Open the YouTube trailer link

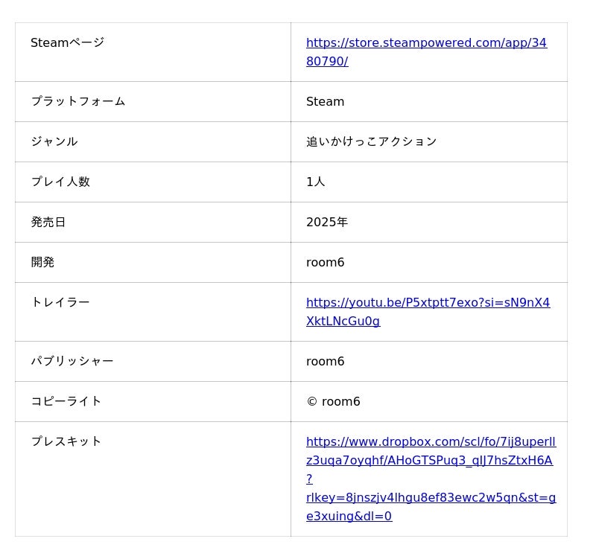[428, 303]
